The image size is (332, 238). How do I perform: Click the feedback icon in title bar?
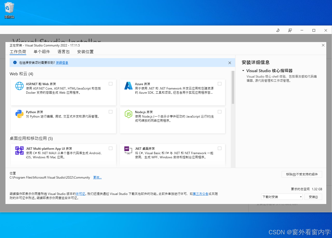[x=290, y=30]
